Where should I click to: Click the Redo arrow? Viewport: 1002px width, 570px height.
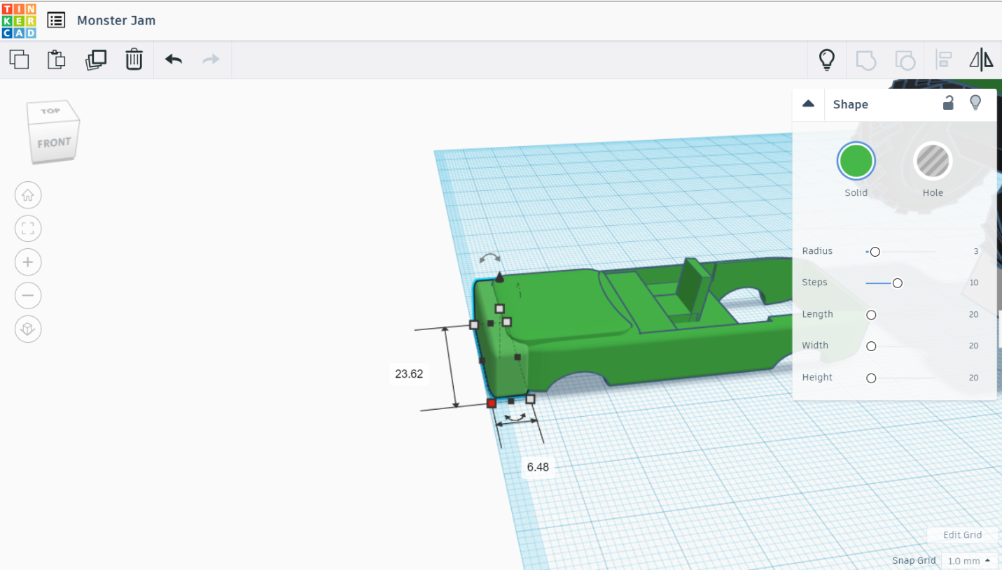[x=211, y=59]
